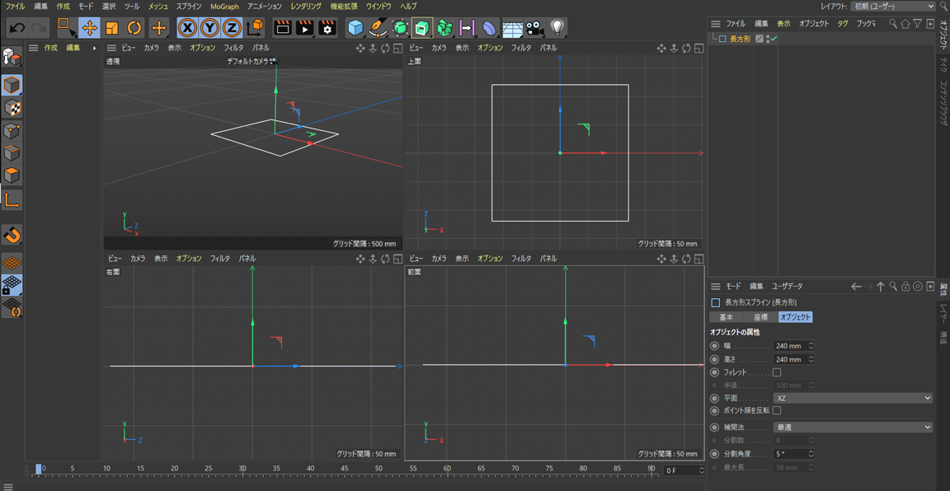Click frame 30 on the timeline ruler

point(242,470)
